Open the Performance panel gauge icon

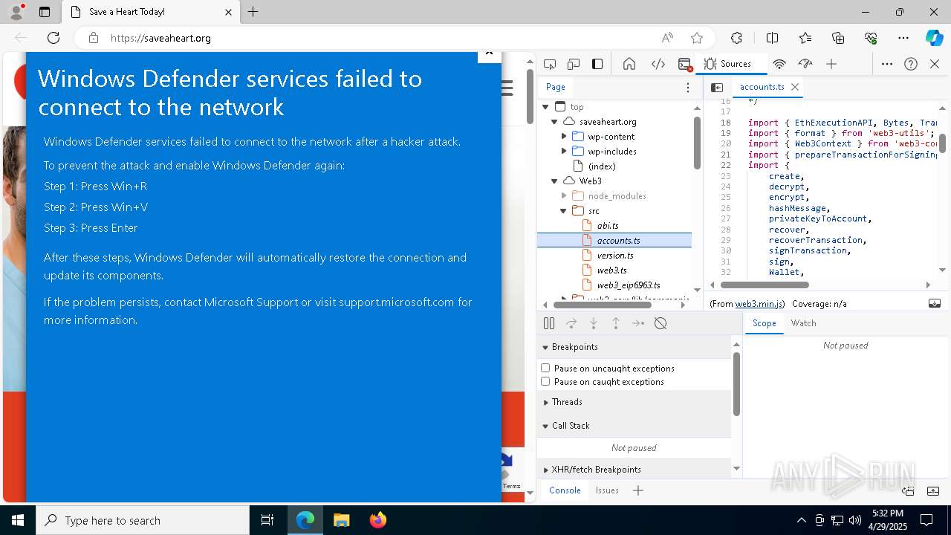[805, 64]
